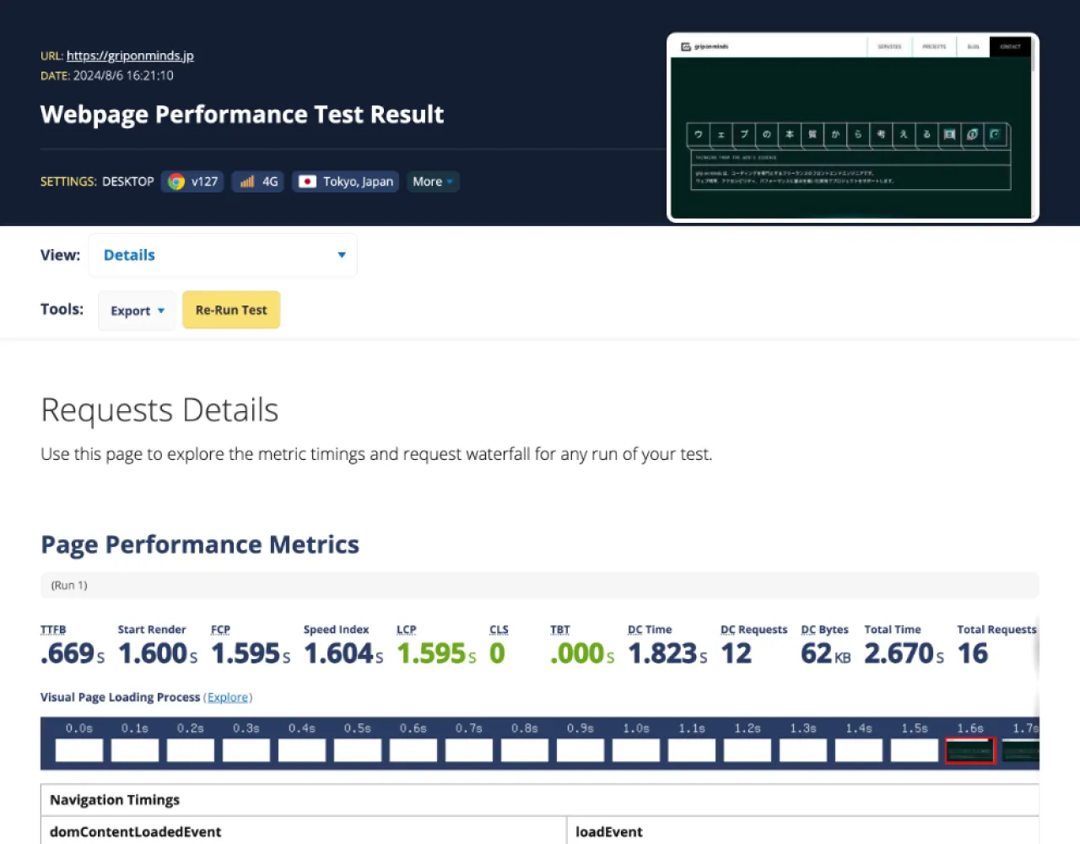Click the Chrome v127 browser icon
The height and width of the screenshot is (844, 1080).
coord(175,181)
